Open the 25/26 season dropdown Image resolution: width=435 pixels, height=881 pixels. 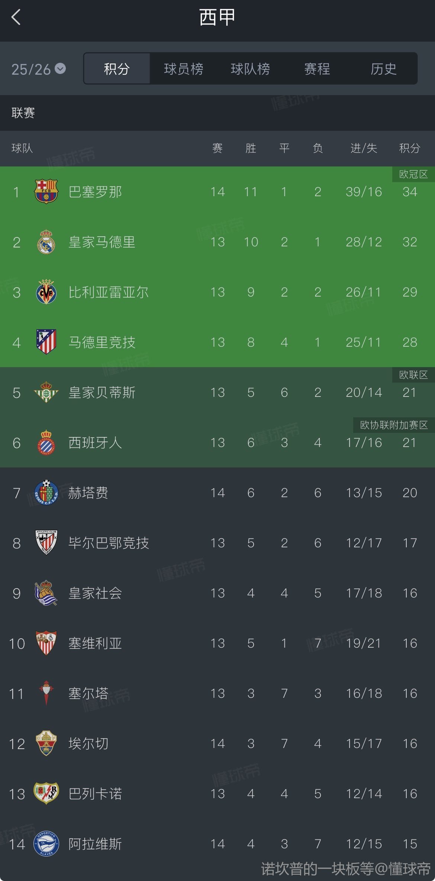coord(39,69)
